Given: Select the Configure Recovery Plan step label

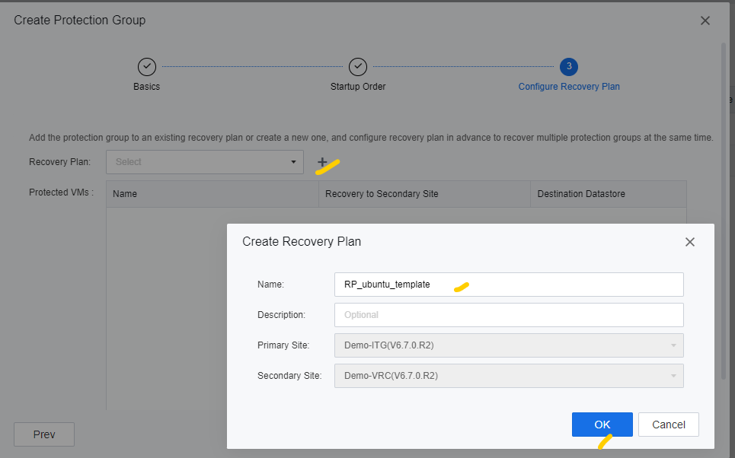Looking at the screenshot, I should pos(569,87).
